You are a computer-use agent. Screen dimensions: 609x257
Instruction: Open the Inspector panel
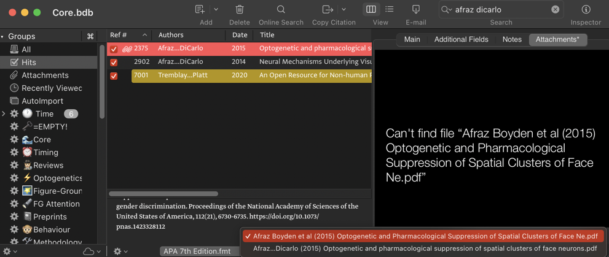click(586, 9)
